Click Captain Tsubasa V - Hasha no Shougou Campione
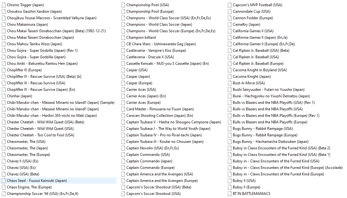Screen dimensions: 347x198 click(x=173, y=122)
